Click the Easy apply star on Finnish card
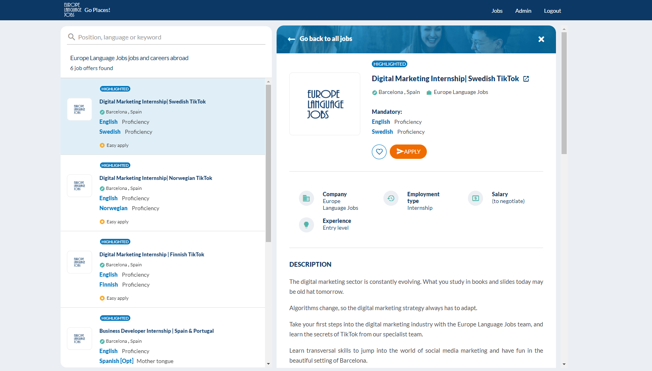The image size is (652, 371). pos(102,298)
